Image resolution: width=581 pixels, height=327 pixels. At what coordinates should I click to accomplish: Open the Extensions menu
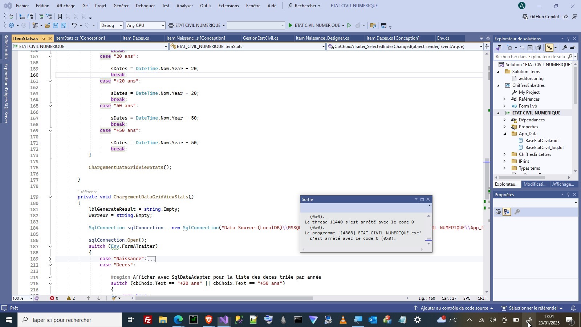229,6
